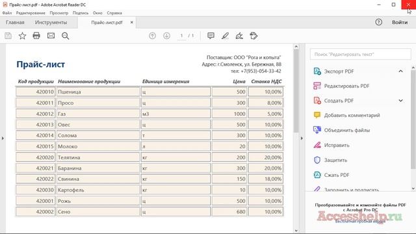The width and height of the screenshot is (416, 234).
Task: Click the page number field
Action: click(182, 36)
